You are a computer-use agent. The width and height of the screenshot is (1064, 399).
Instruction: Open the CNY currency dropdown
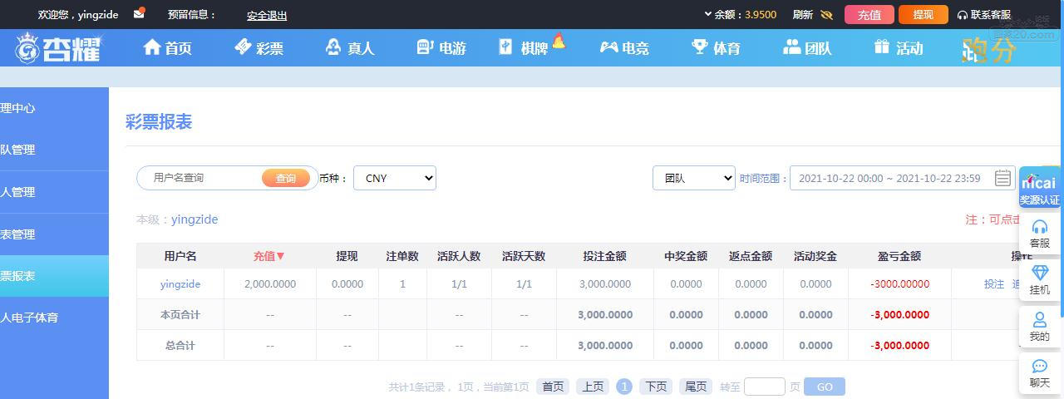click(x=395, y=178)
